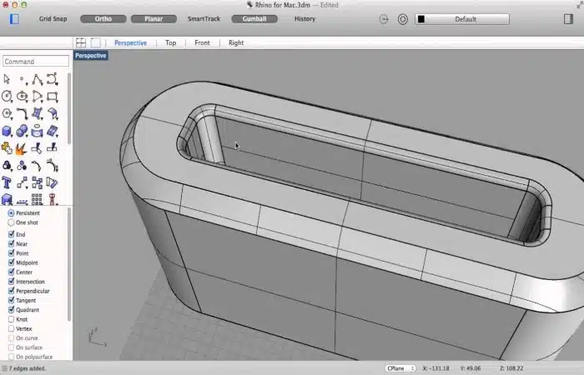584x375 pixels.
Task: Choose the Polygon tool
Action: (7, 113)
